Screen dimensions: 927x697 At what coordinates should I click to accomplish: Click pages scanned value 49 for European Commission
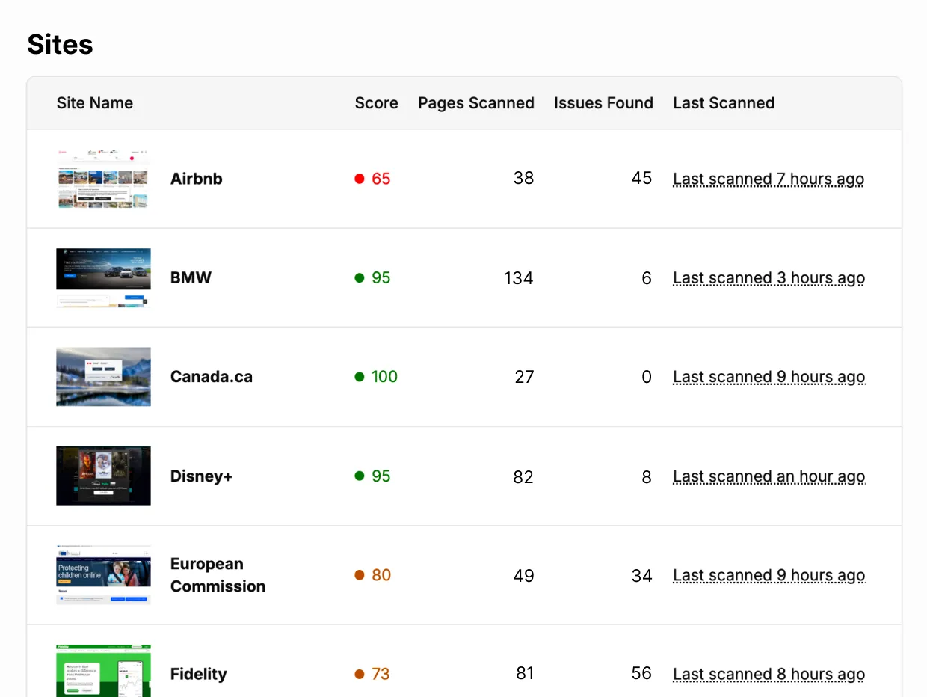[x=524, y=576]
